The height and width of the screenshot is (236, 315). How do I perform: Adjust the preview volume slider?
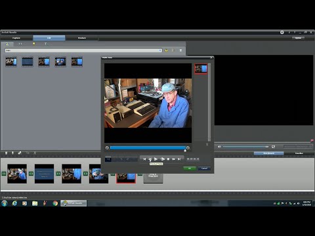tap(246, 147)
